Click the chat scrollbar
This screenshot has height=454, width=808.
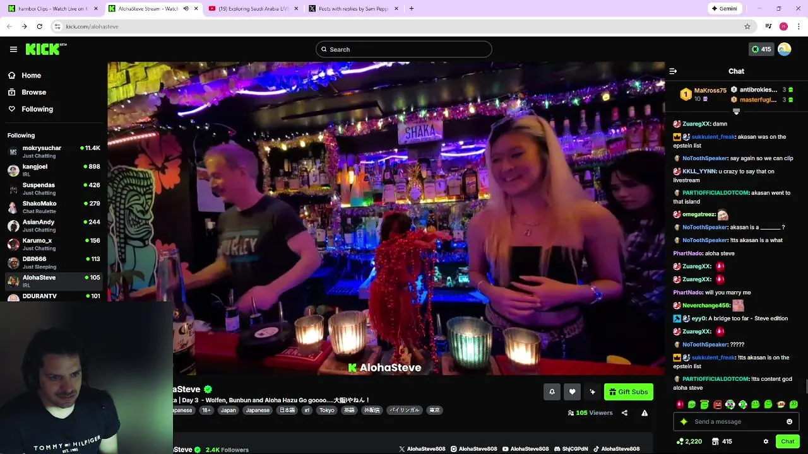[805, 385]
